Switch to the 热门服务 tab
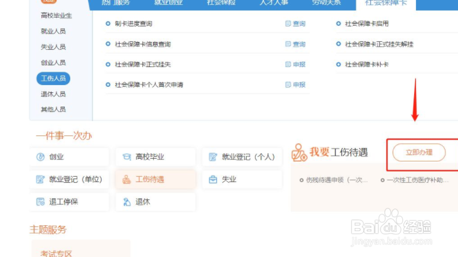This screenshot has width=458, height=257. pos(116,3)
